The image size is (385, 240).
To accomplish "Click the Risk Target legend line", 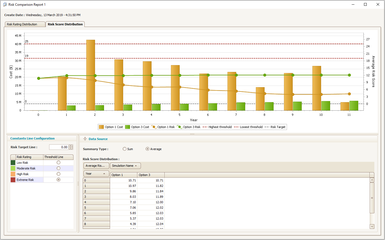I will [x=267, y=127].
